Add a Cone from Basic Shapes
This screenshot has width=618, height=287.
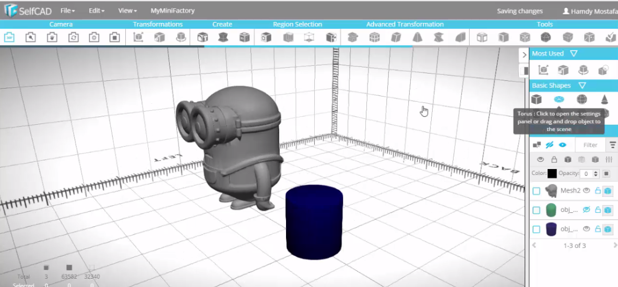604,99
